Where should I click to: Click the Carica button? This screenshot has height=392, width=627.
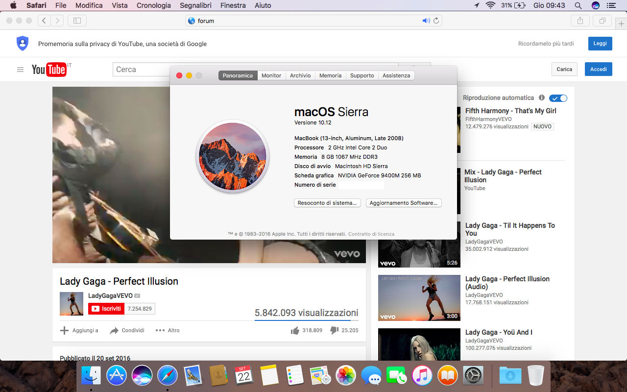click(x=564, y=69)
